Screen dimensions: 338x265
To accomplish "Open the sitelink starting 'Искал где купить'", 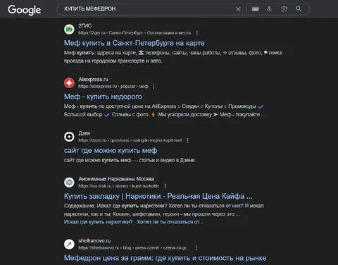I will 98,222.
